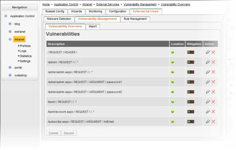Open Settings under intranet
Screen dimensions: 236x150
point(25,61)
